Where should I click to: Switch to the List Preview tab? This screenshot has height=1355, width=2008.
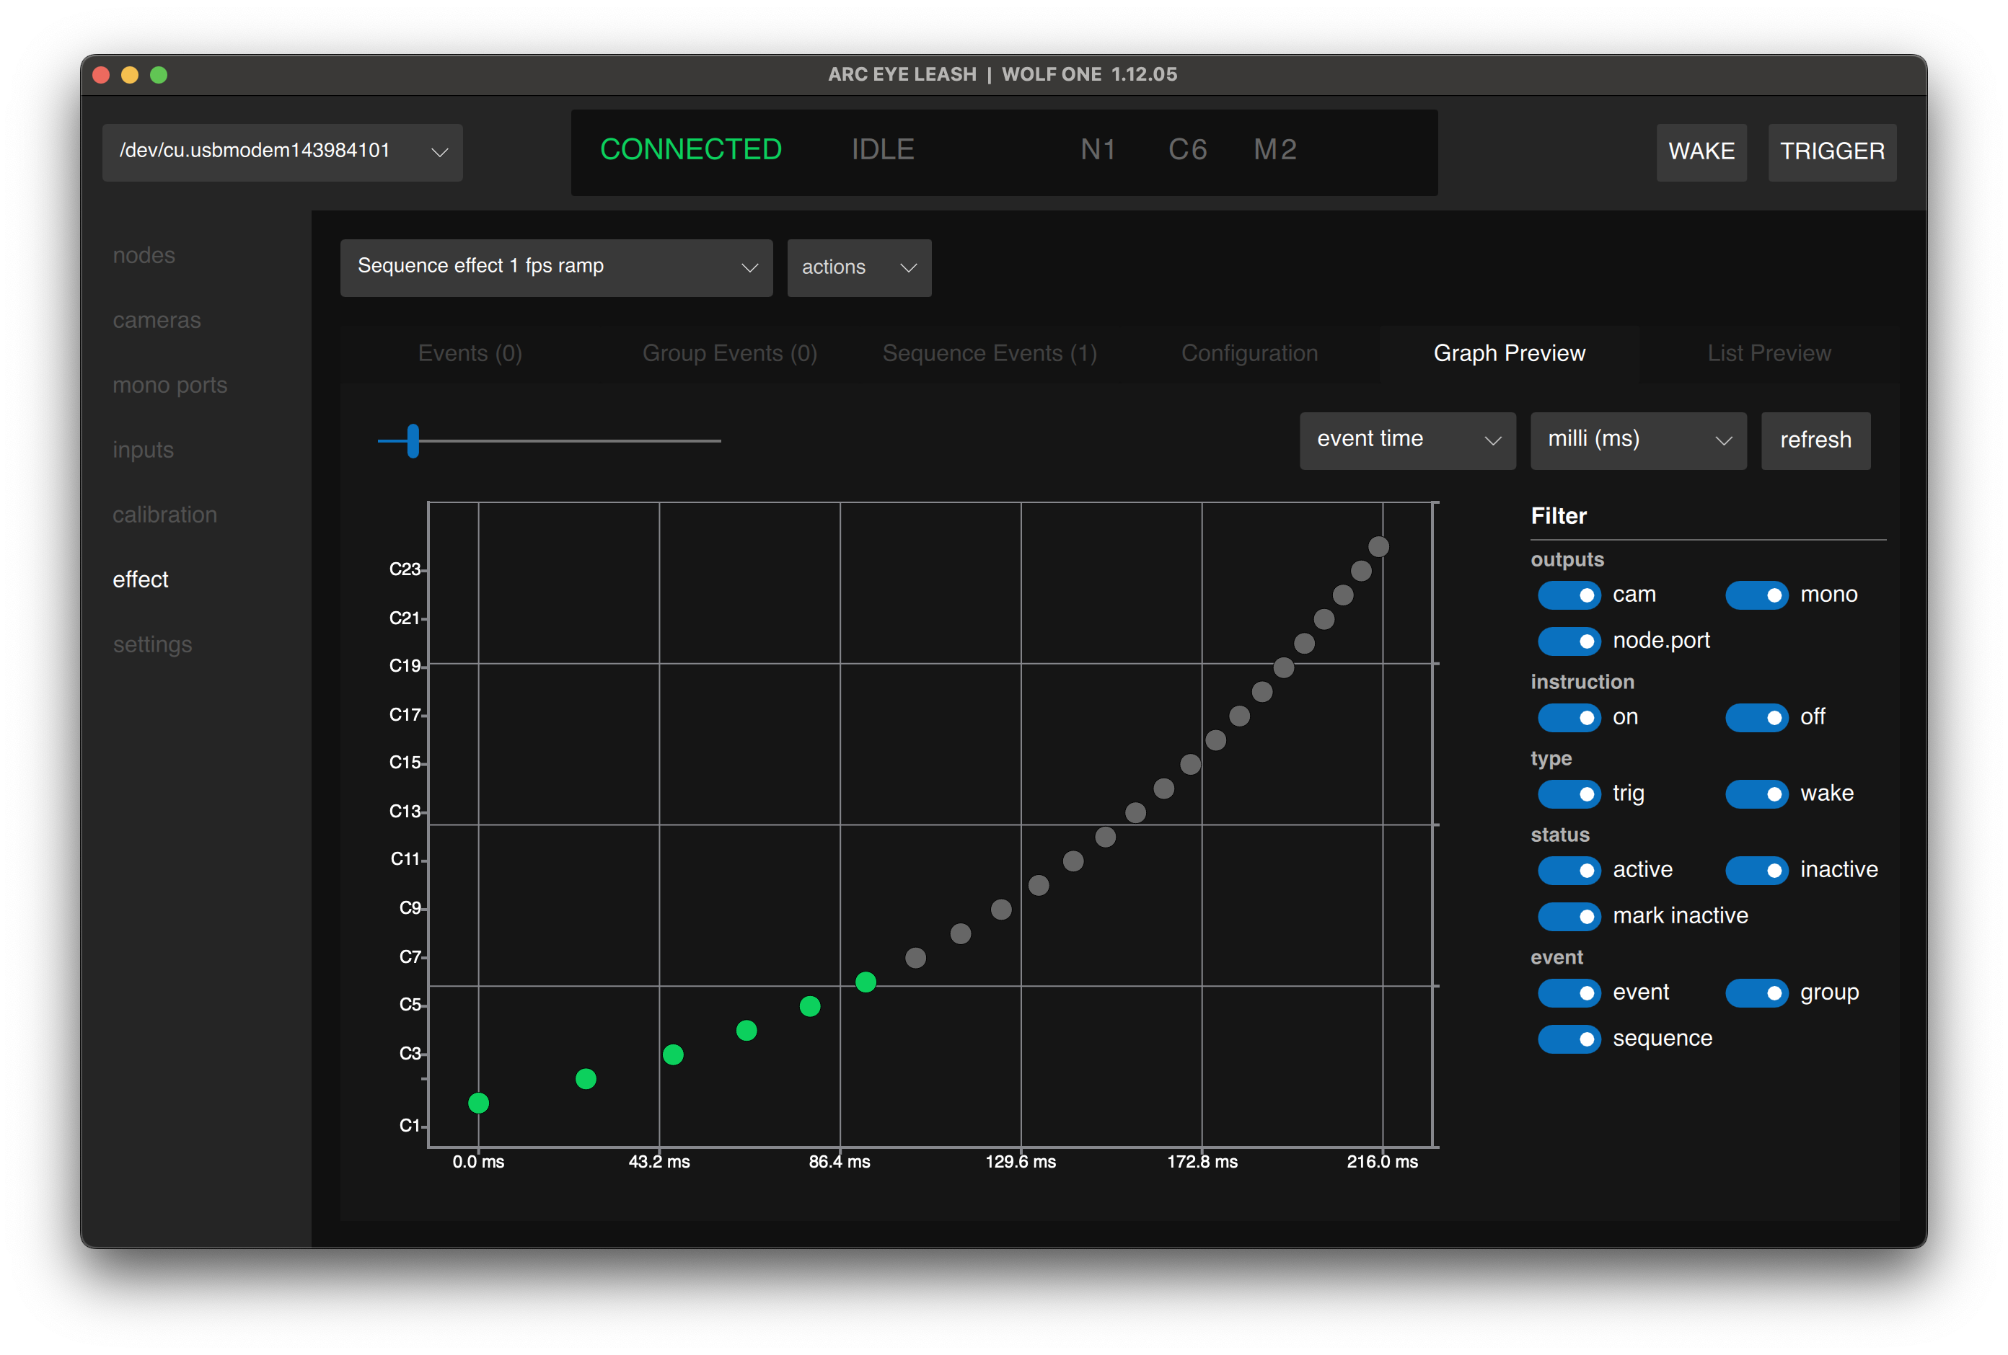pyautogui.click(x=1768, y=354)
